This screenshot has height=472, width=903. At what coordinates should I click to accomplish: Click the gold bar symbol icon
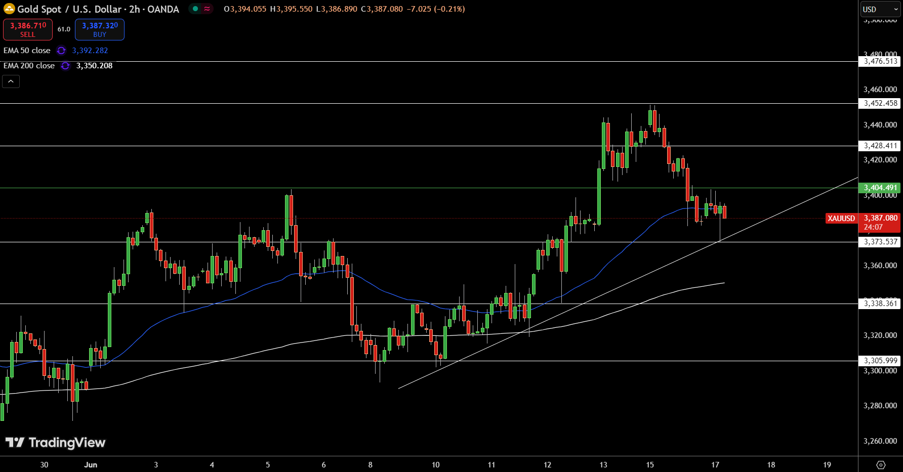(9, 9)
